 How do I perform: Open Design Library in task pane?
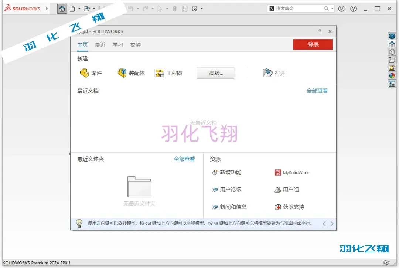point(392,52)
